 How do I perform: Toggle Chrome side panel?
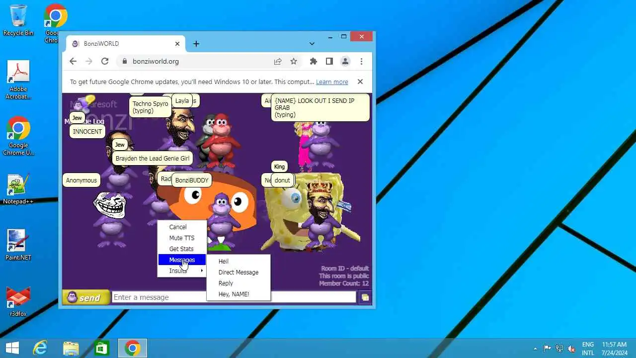[x=329, y=61]
